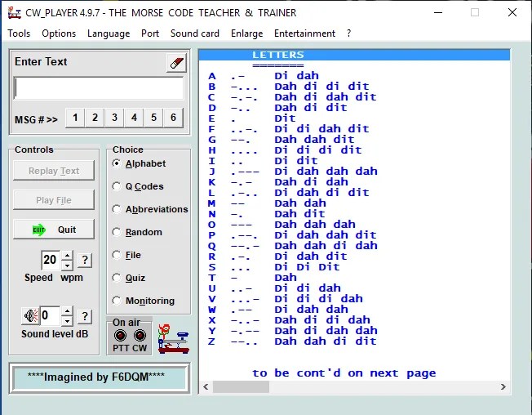
Task: Click the scrollbar right arrow
Action: coord(503,386)
